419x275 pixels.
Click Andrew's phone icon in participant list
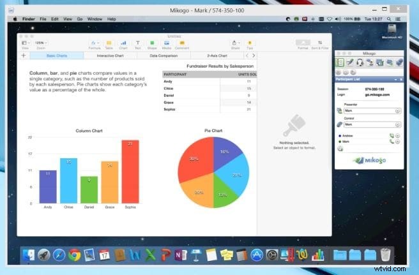click(392, 136)
